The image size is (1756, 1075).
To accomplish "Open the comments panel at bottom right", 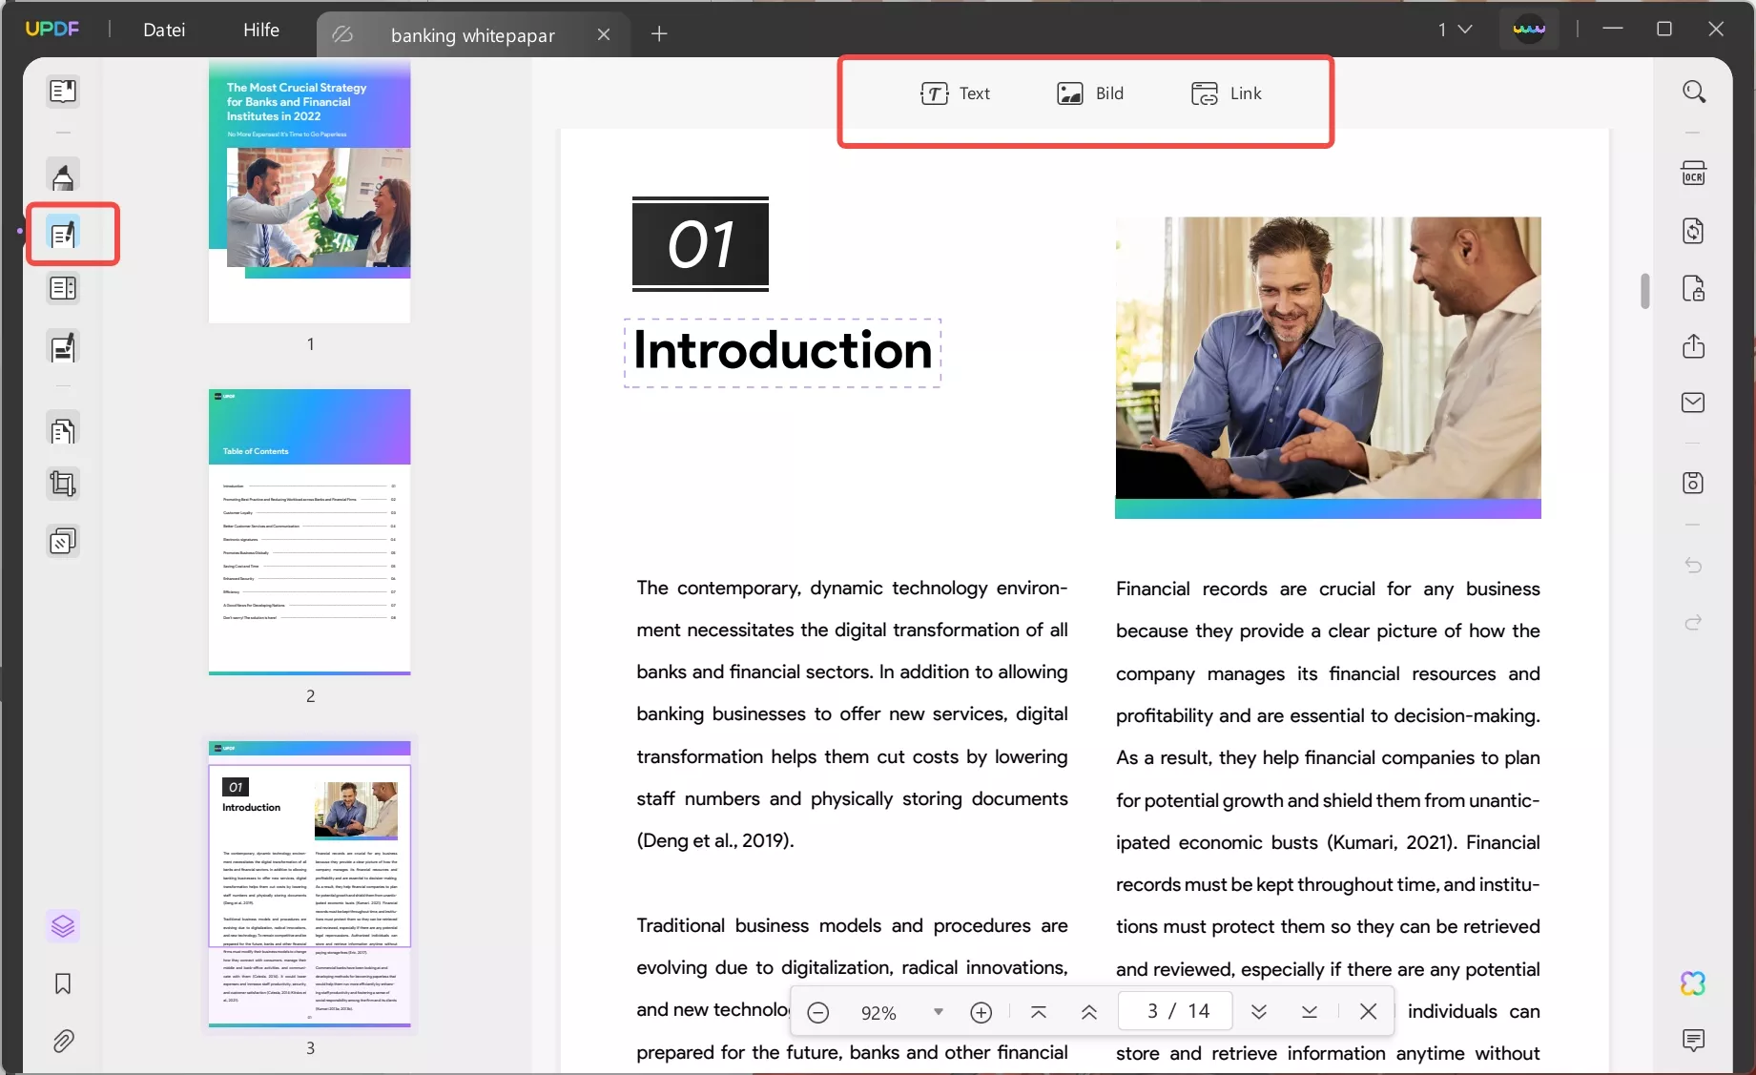I will coord(1694,1040).
